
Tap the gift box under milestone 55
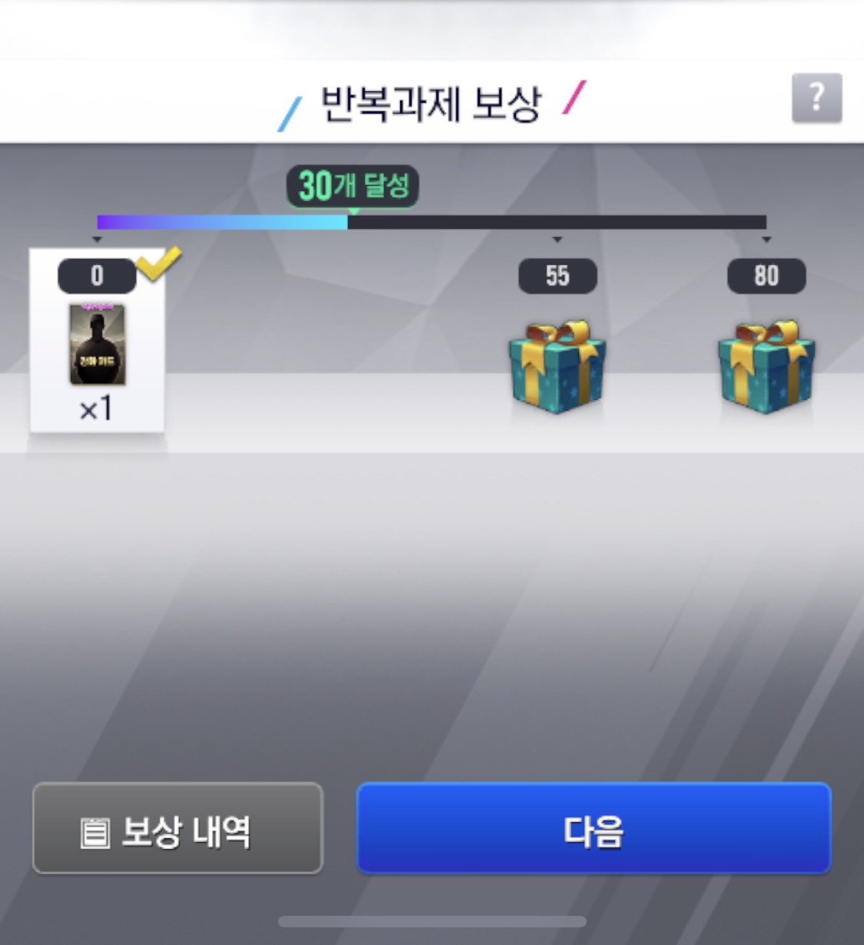click(558, 367)
